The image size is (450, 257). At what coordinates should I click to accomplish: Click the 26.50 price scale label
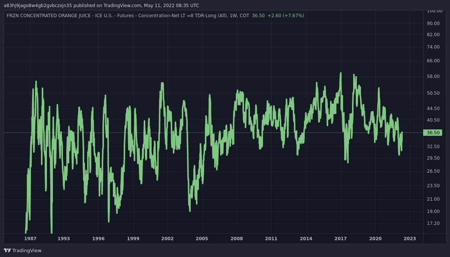pos(433,171)
